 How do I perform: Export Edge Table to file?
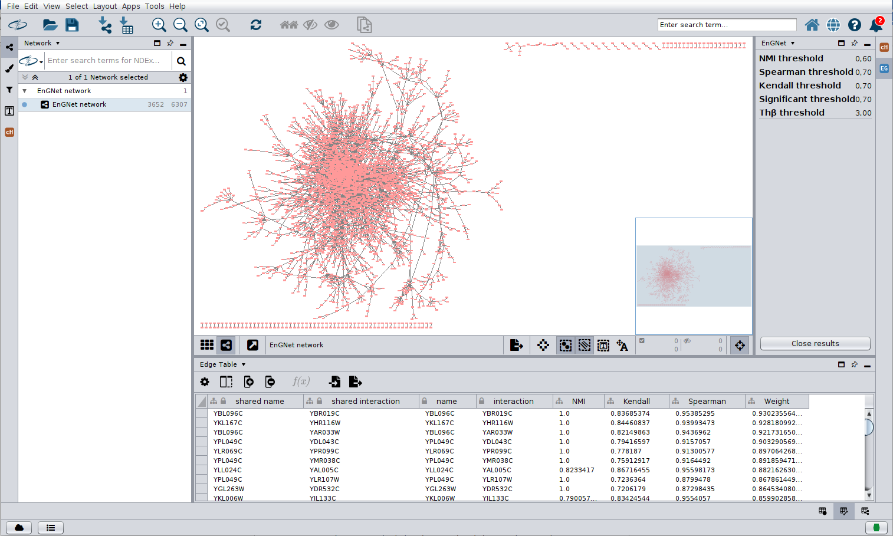click(355, 382)
